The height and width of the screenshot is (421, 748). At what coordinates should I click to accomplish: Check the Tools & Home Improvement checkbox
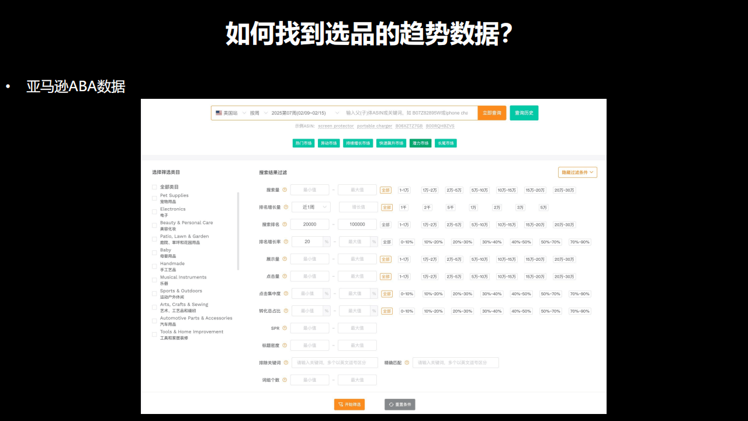[x=154, y=334]
